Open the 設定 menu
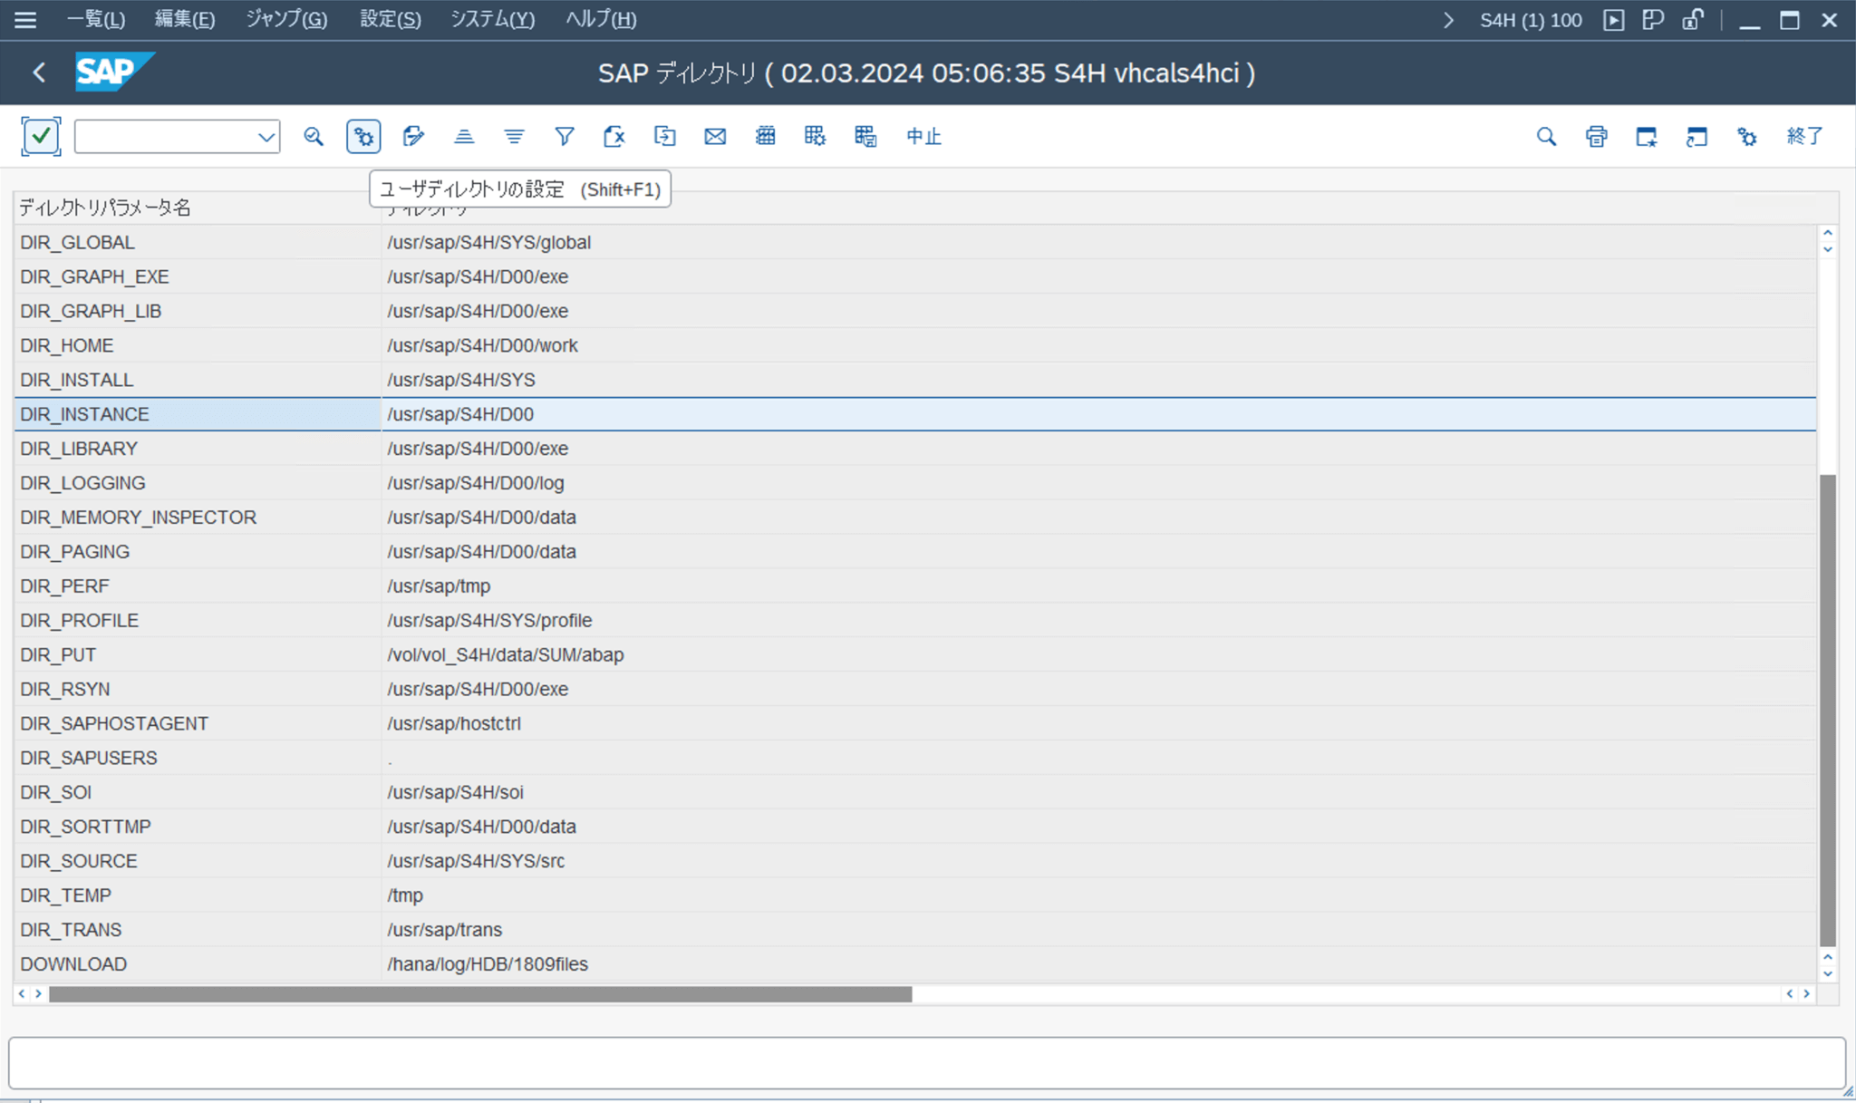The height and width of the screenshot is (1103, 1856). (390, 19)
